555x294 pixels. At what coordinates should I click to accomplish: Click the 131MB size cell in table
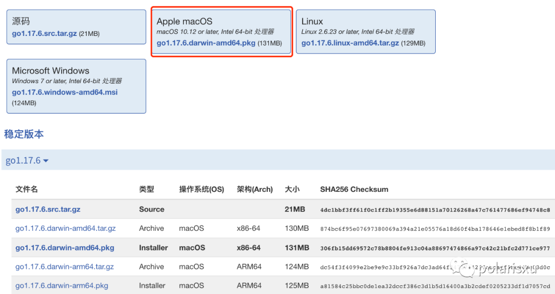[x=297, y=248]
